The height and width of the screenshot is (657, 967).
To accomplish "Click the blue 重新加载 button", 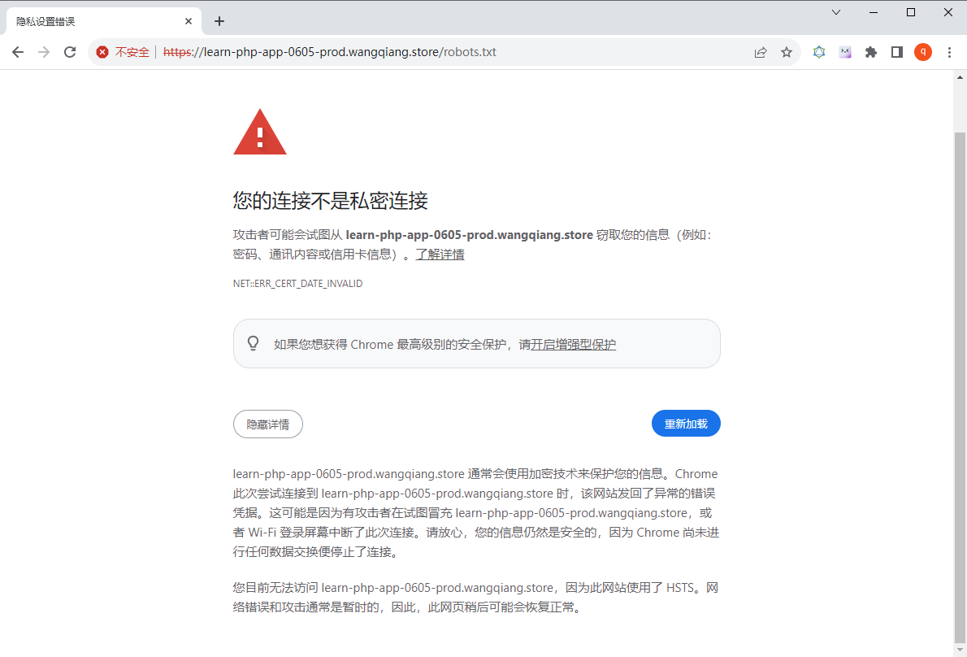I will pyautogui.click(x=686, y=424).
